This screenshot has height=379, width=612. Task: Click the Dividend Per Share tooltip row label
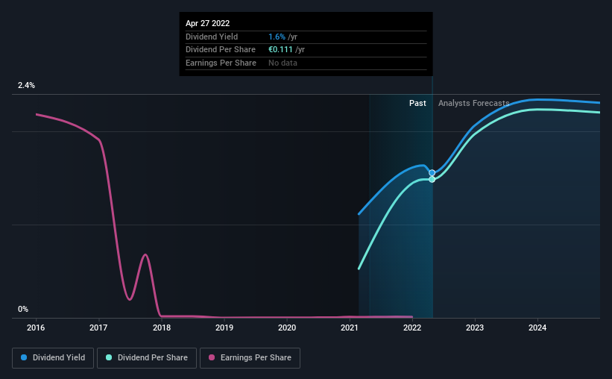pyautogui.click(x=221, y=50)
